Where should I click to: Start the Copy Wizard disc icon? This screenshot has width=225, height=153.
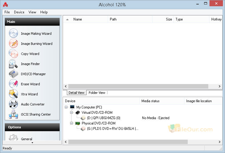tap(13, 53)
